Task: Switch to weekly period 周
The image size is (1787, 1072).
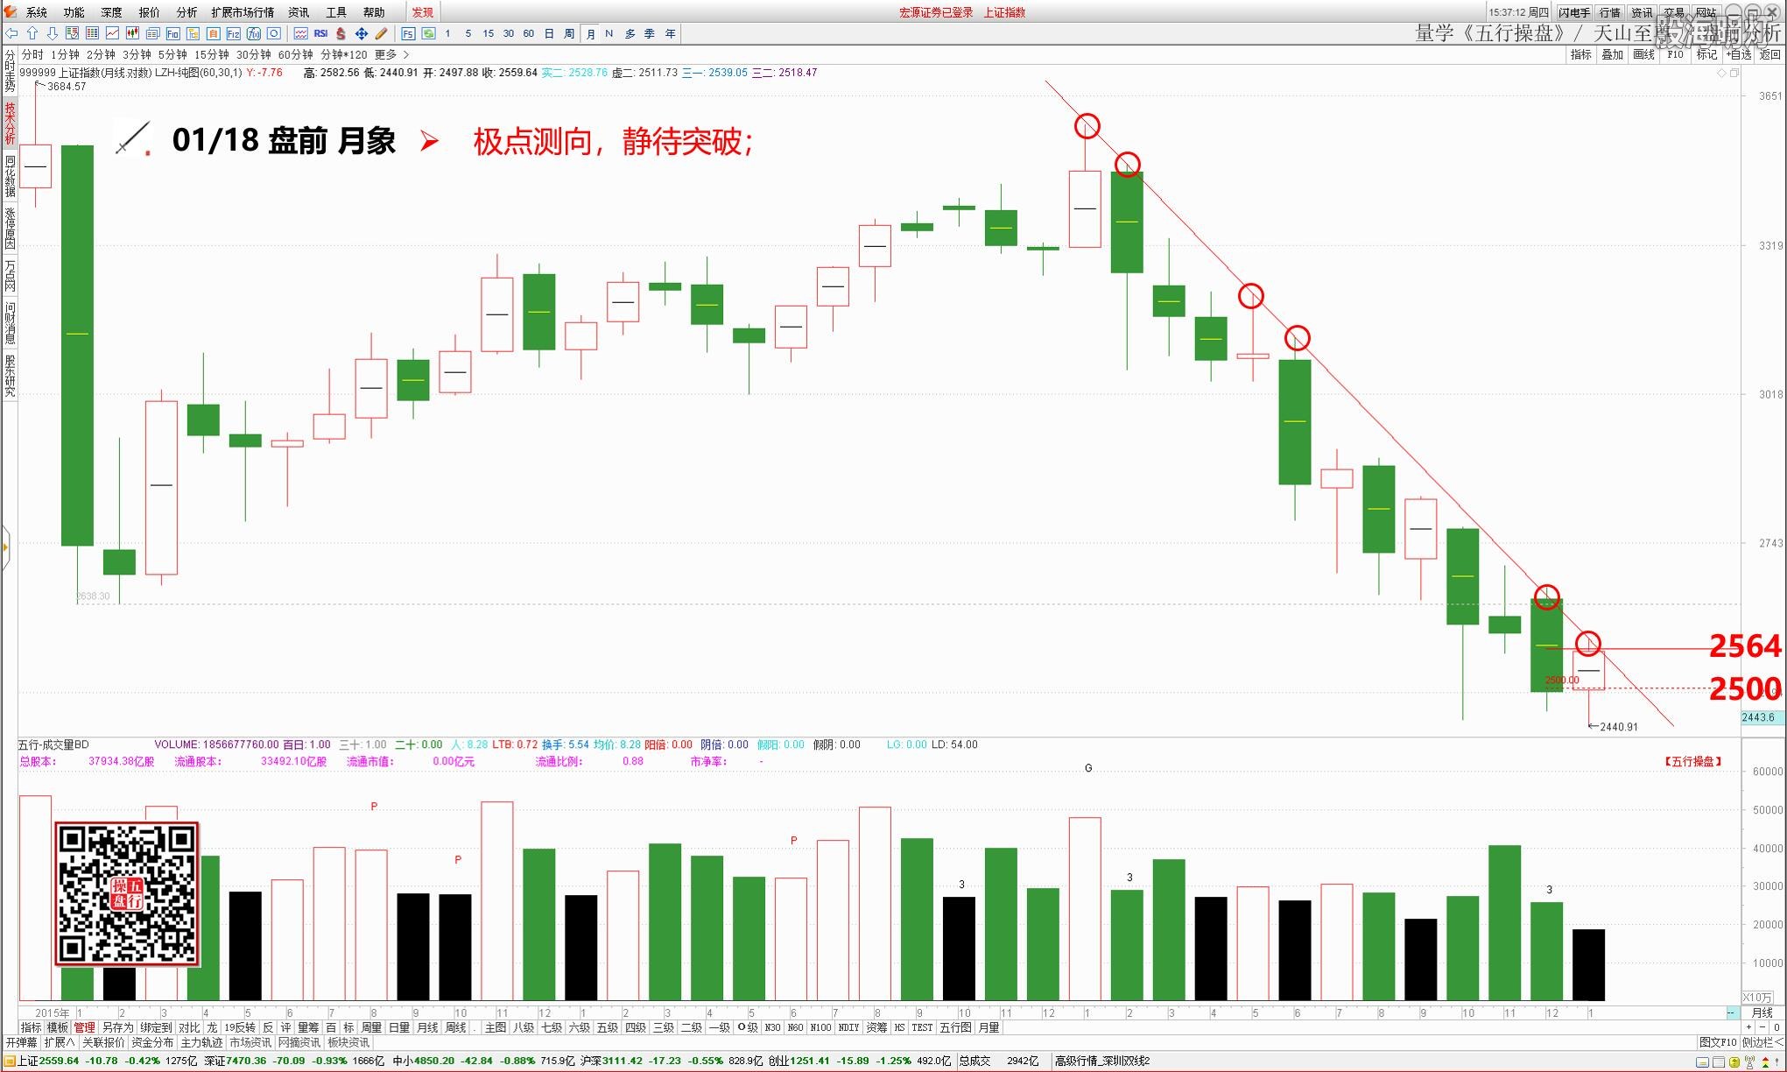Action: click(x=569, y=33)
